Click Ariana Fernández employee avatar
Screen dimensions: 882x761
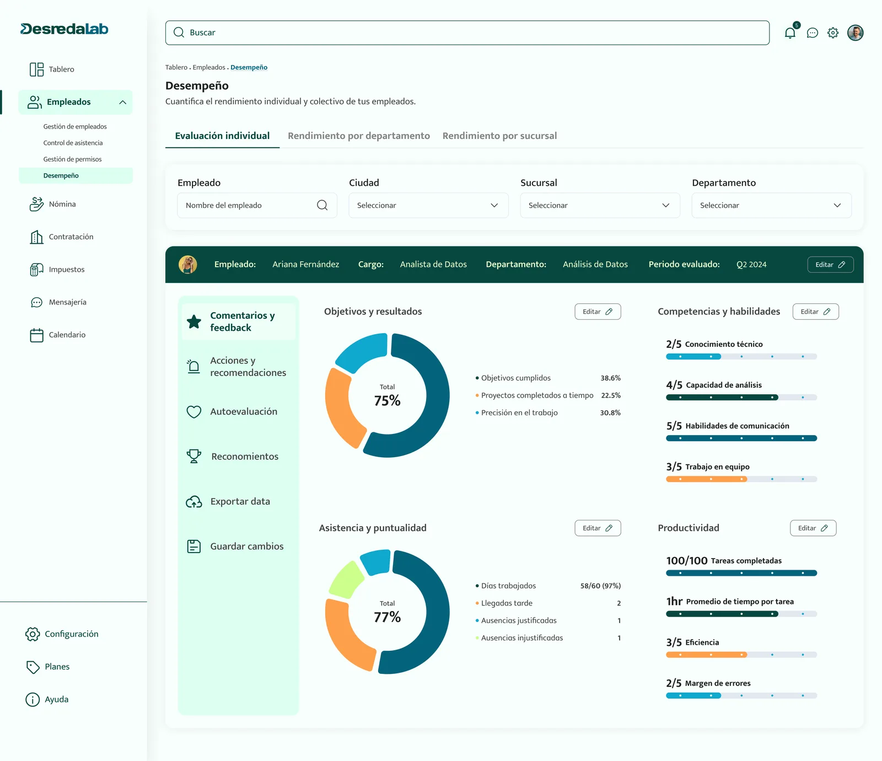[x=188, y=265]
